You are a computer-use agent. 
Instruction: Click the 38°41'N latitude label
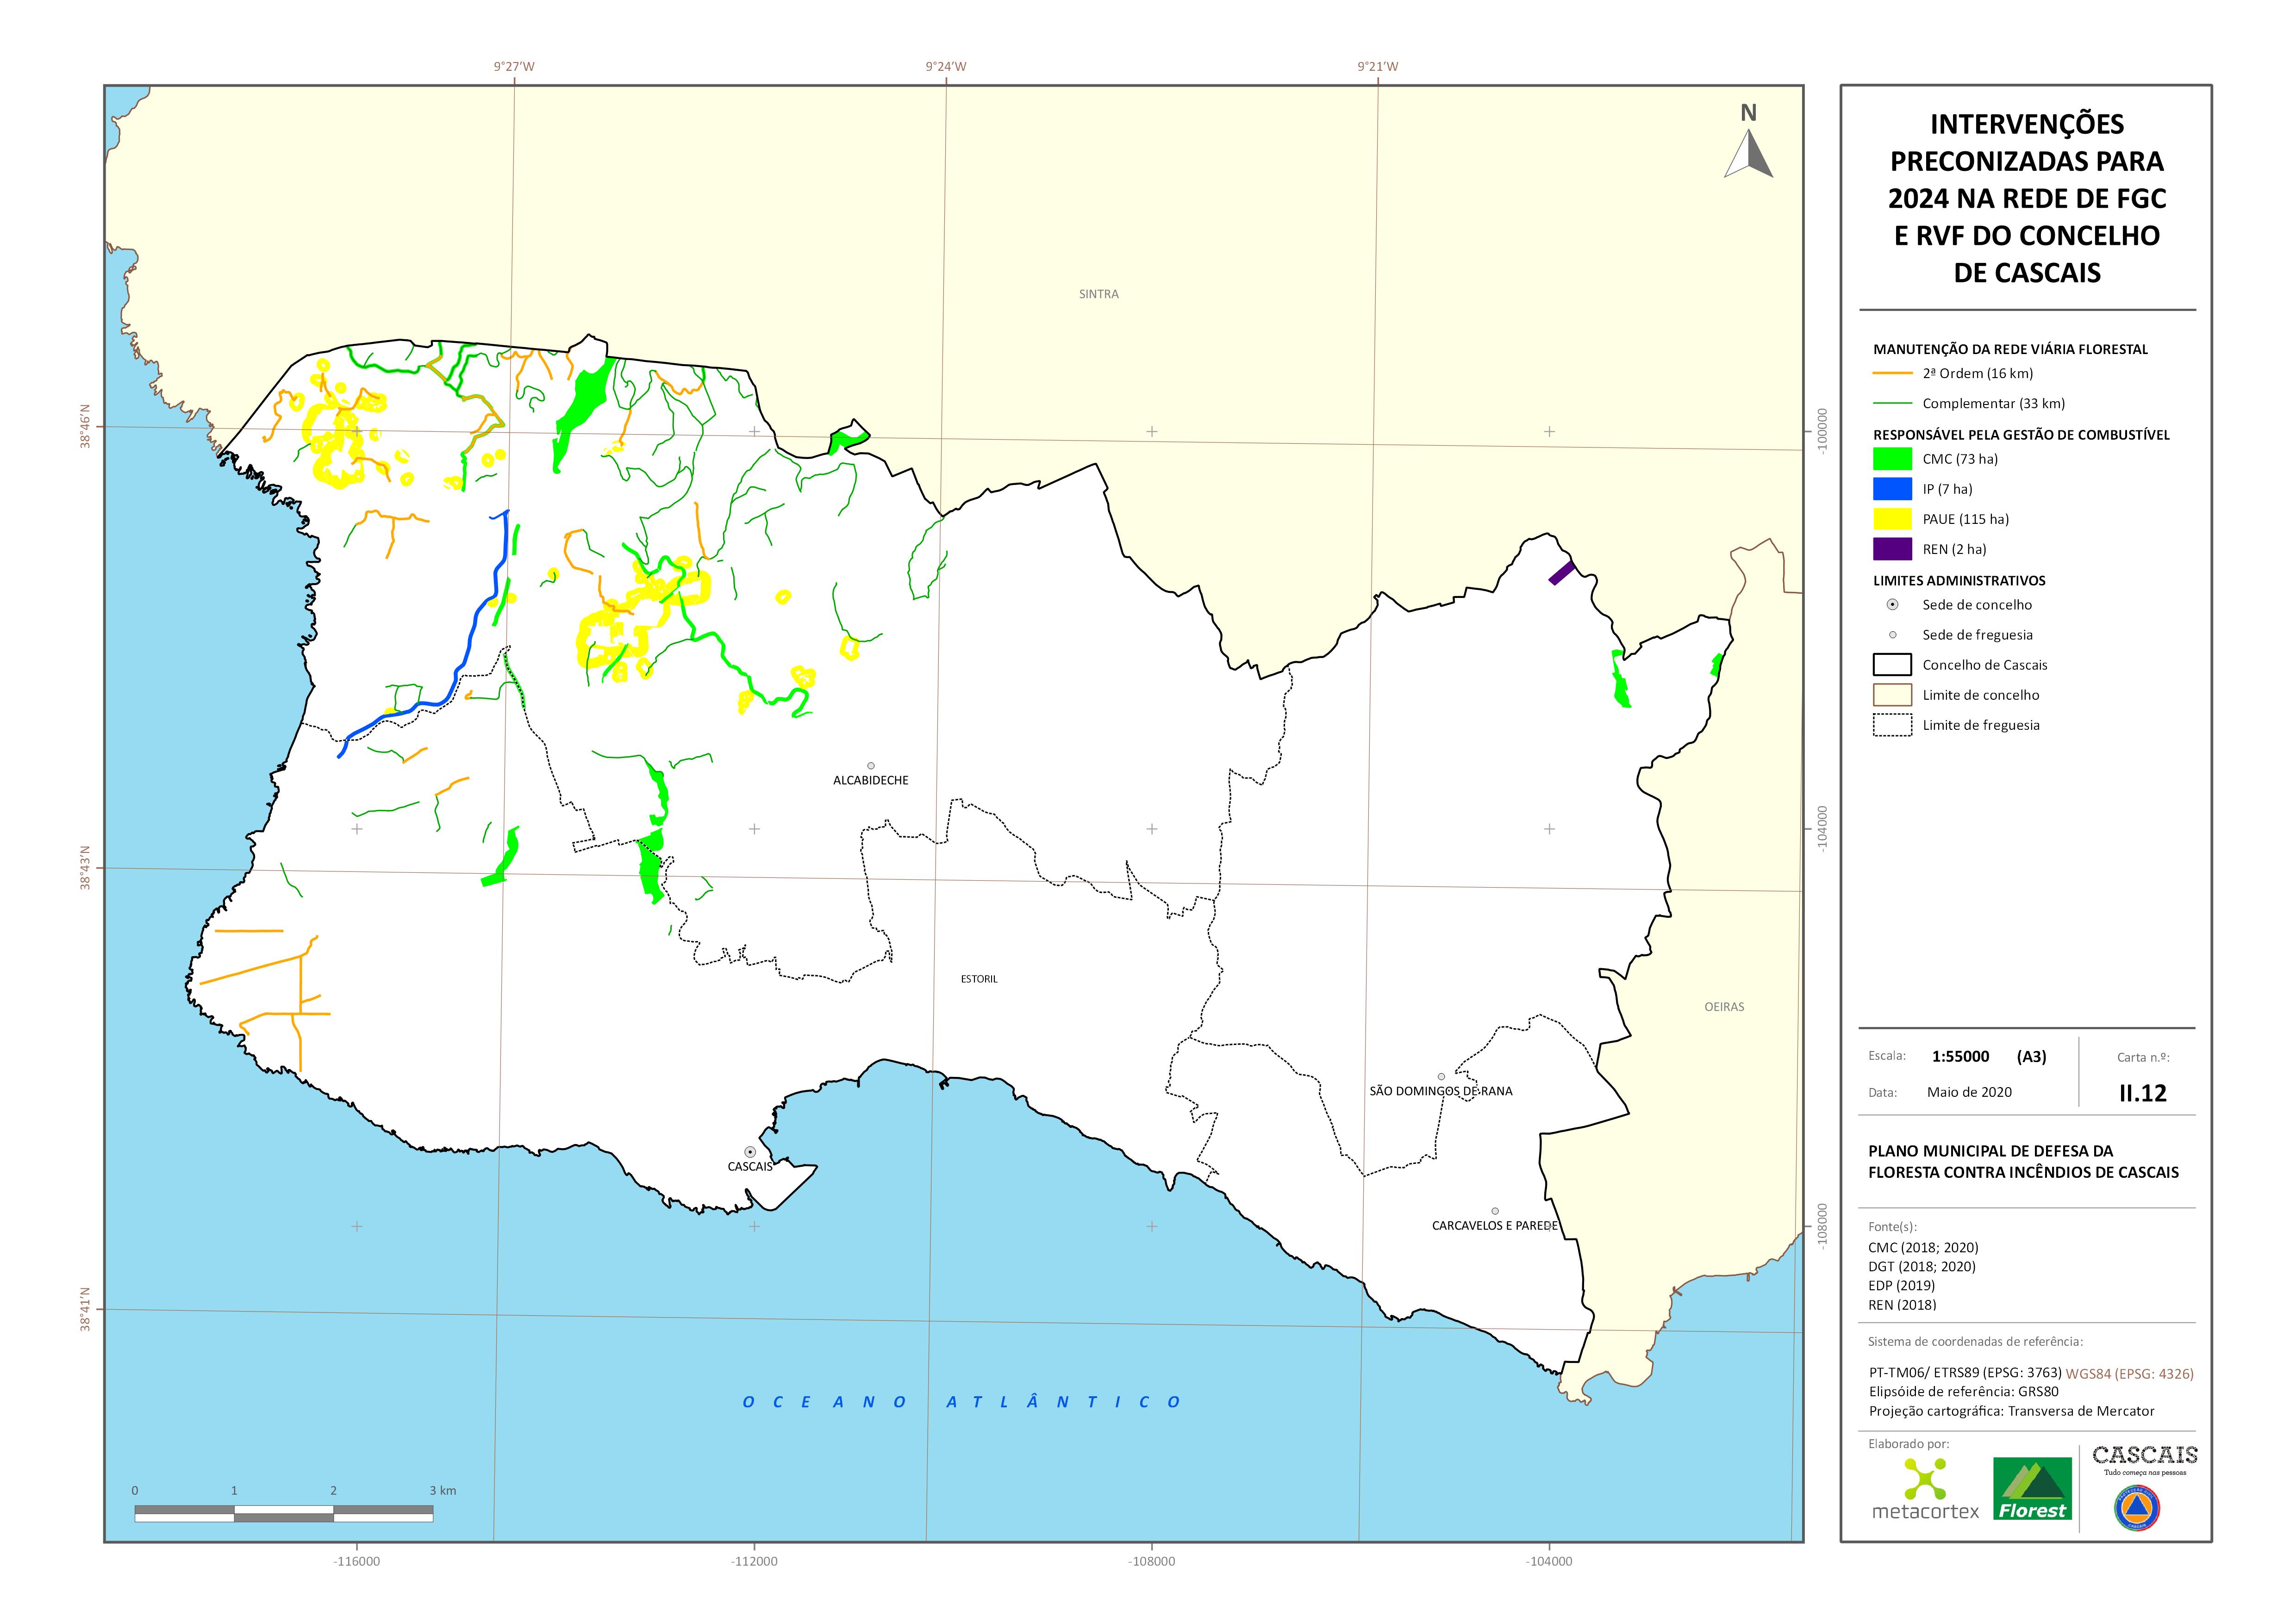click(85, 1310)
